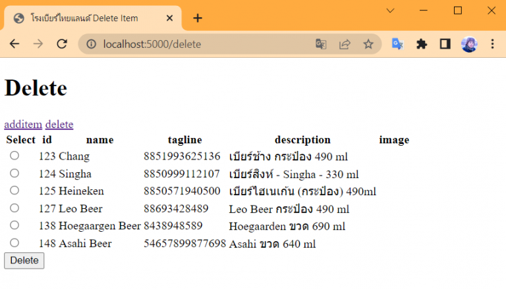
Task: Click the share page icon
Action: click(345, 44)
